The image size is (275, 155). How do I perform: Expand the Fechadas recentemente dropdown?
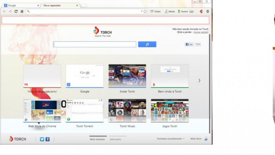click(x=170, y=139)
